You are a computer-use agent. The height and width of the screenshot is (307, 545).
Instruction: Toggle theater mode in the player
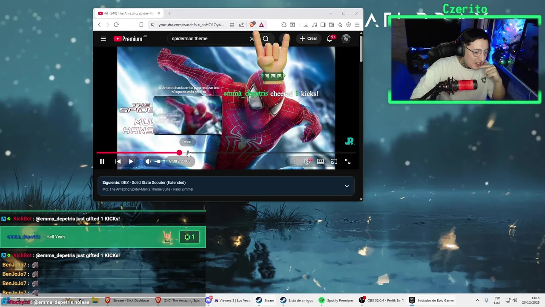click(x=320, y=162)
